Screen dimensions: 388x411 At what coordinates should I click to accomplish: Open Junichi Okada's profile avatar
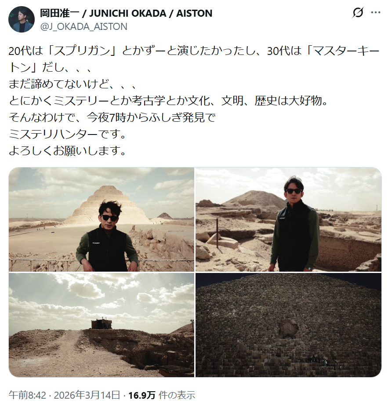(22, 19)
